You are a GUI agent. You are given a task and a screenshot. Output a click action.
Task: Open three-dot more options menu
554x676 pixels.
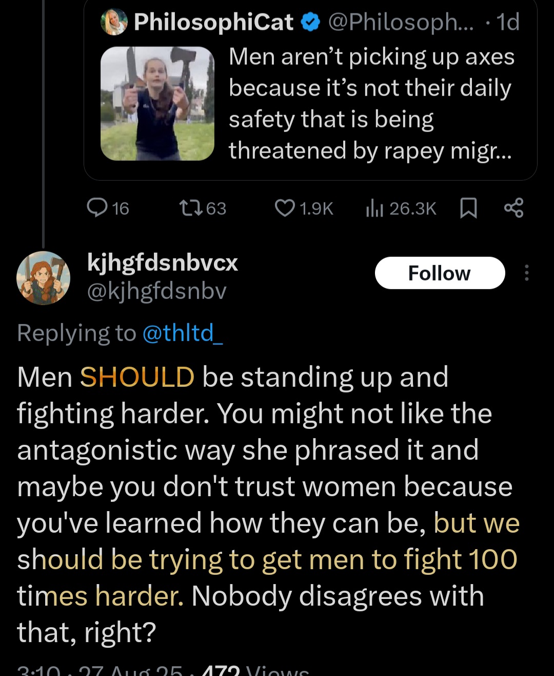526,273
